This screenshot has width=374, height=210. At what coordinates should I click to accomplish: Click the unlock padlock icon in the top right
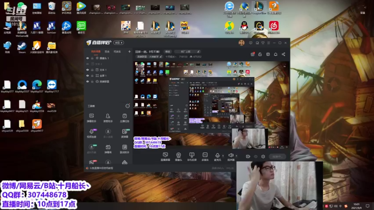260,54
